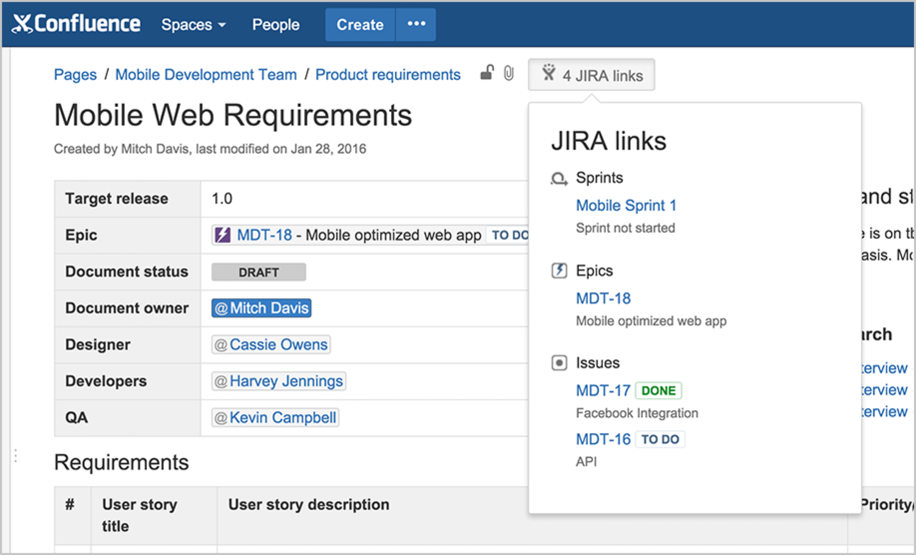Open the Spaces dropdown menu
Image resolution: width=916 pixels, height=555 pixels.
click(x=194, y=24)
